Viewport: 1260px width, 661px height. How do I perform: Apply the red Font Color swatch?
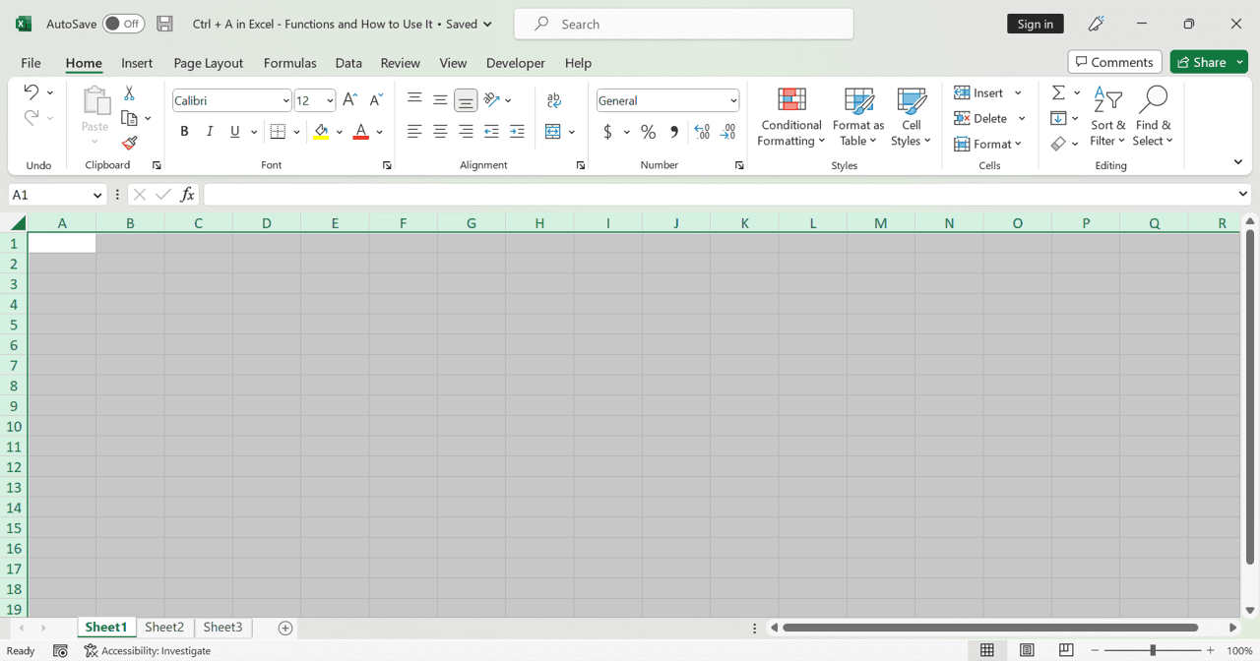tap(361, 131)
